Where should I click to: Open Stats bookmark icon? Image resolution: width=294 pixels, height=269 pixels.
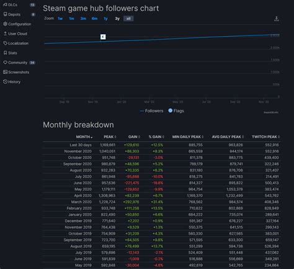tap(6, 53)
